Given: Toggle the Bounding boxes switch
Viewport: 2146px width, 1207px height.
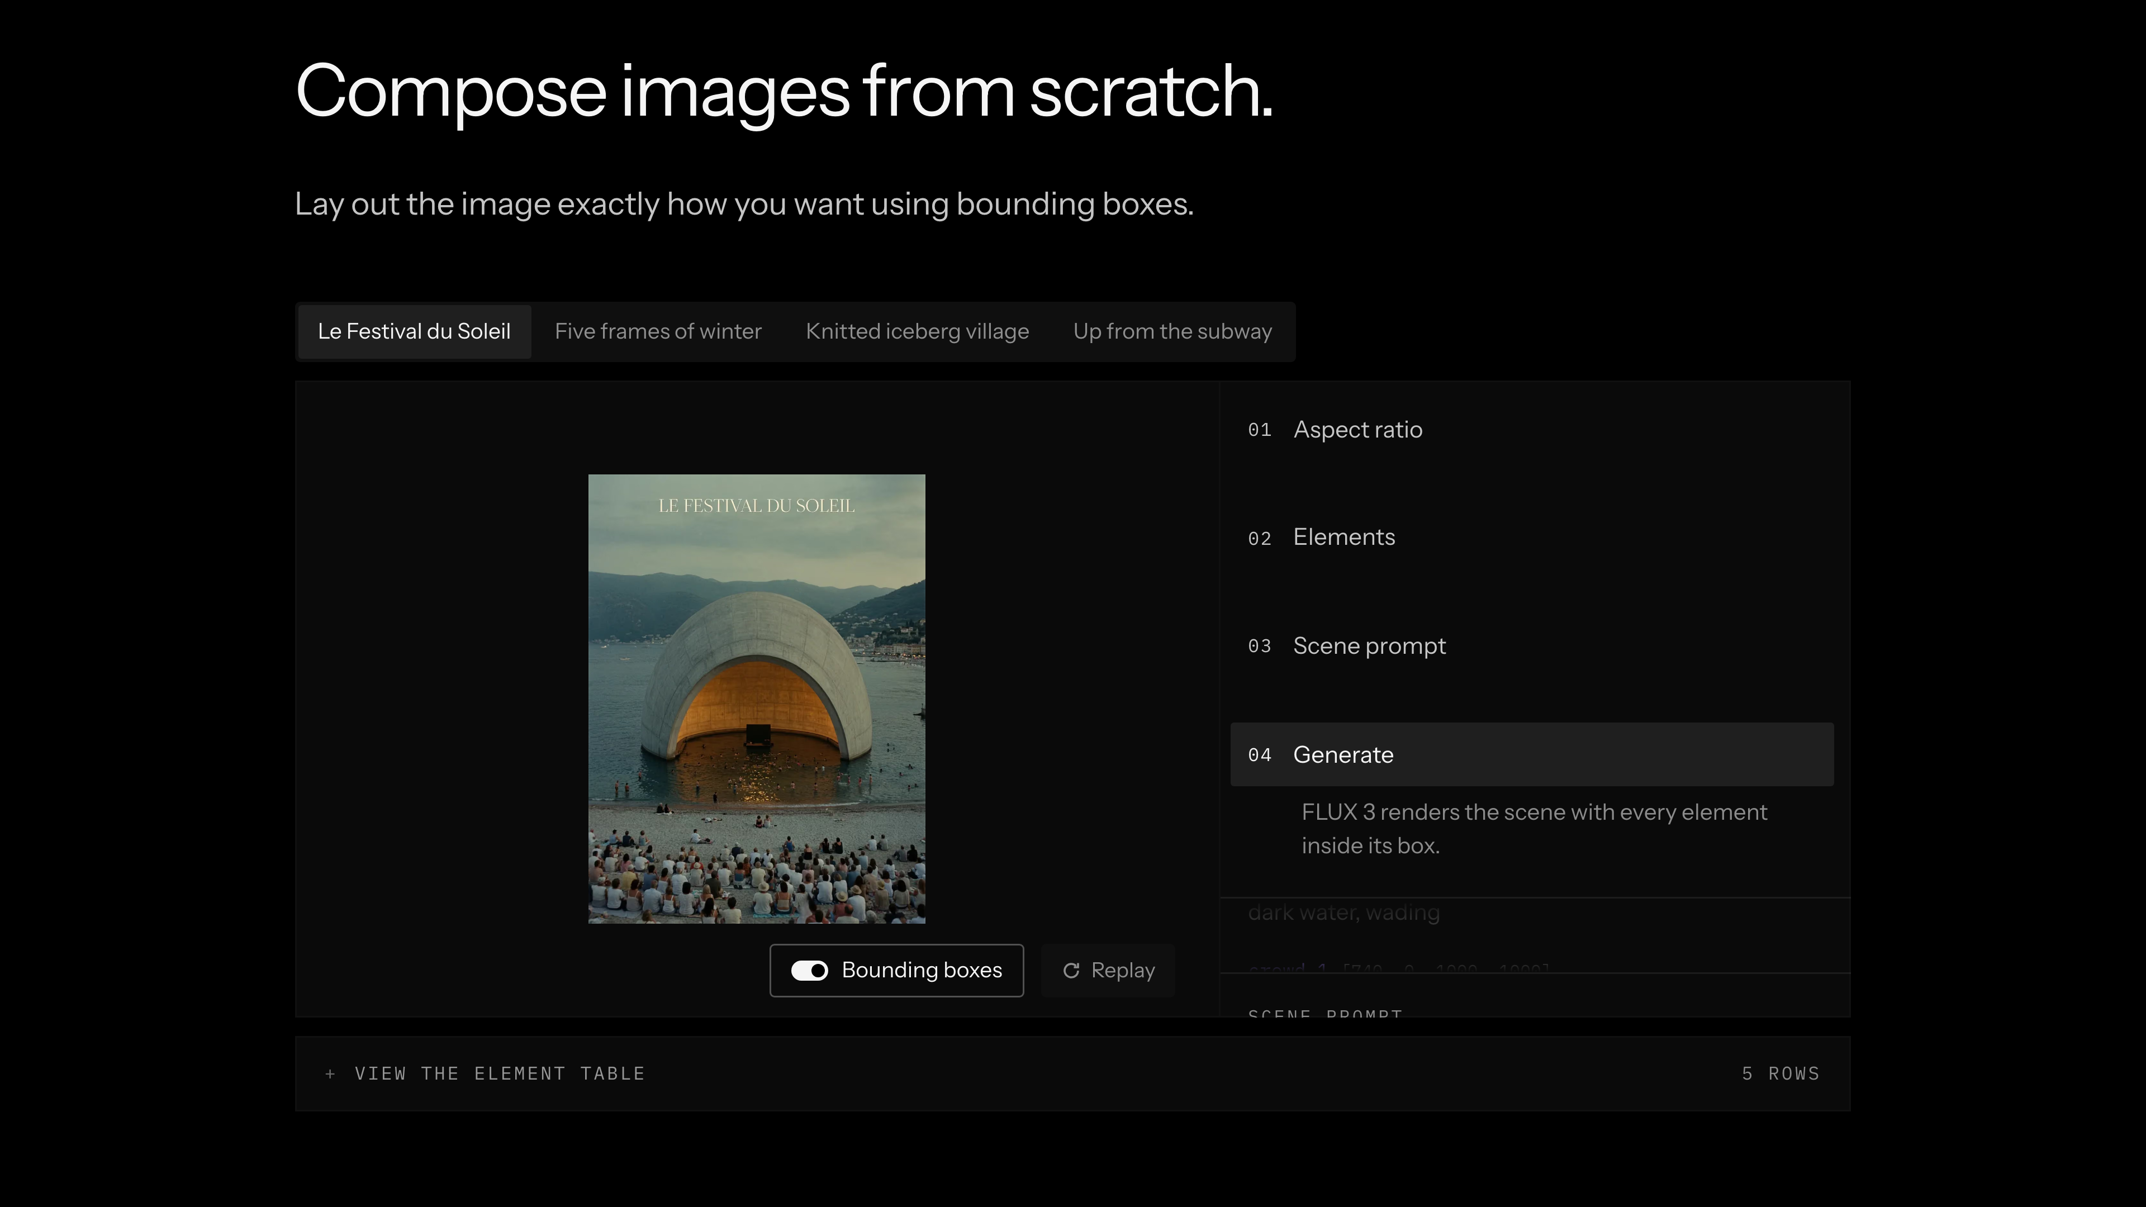Looking at the screenshot, I should [809, 971].
